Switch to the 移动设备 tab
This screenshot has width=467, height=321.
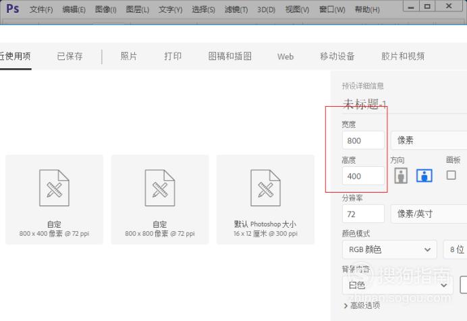pos(337,56)
